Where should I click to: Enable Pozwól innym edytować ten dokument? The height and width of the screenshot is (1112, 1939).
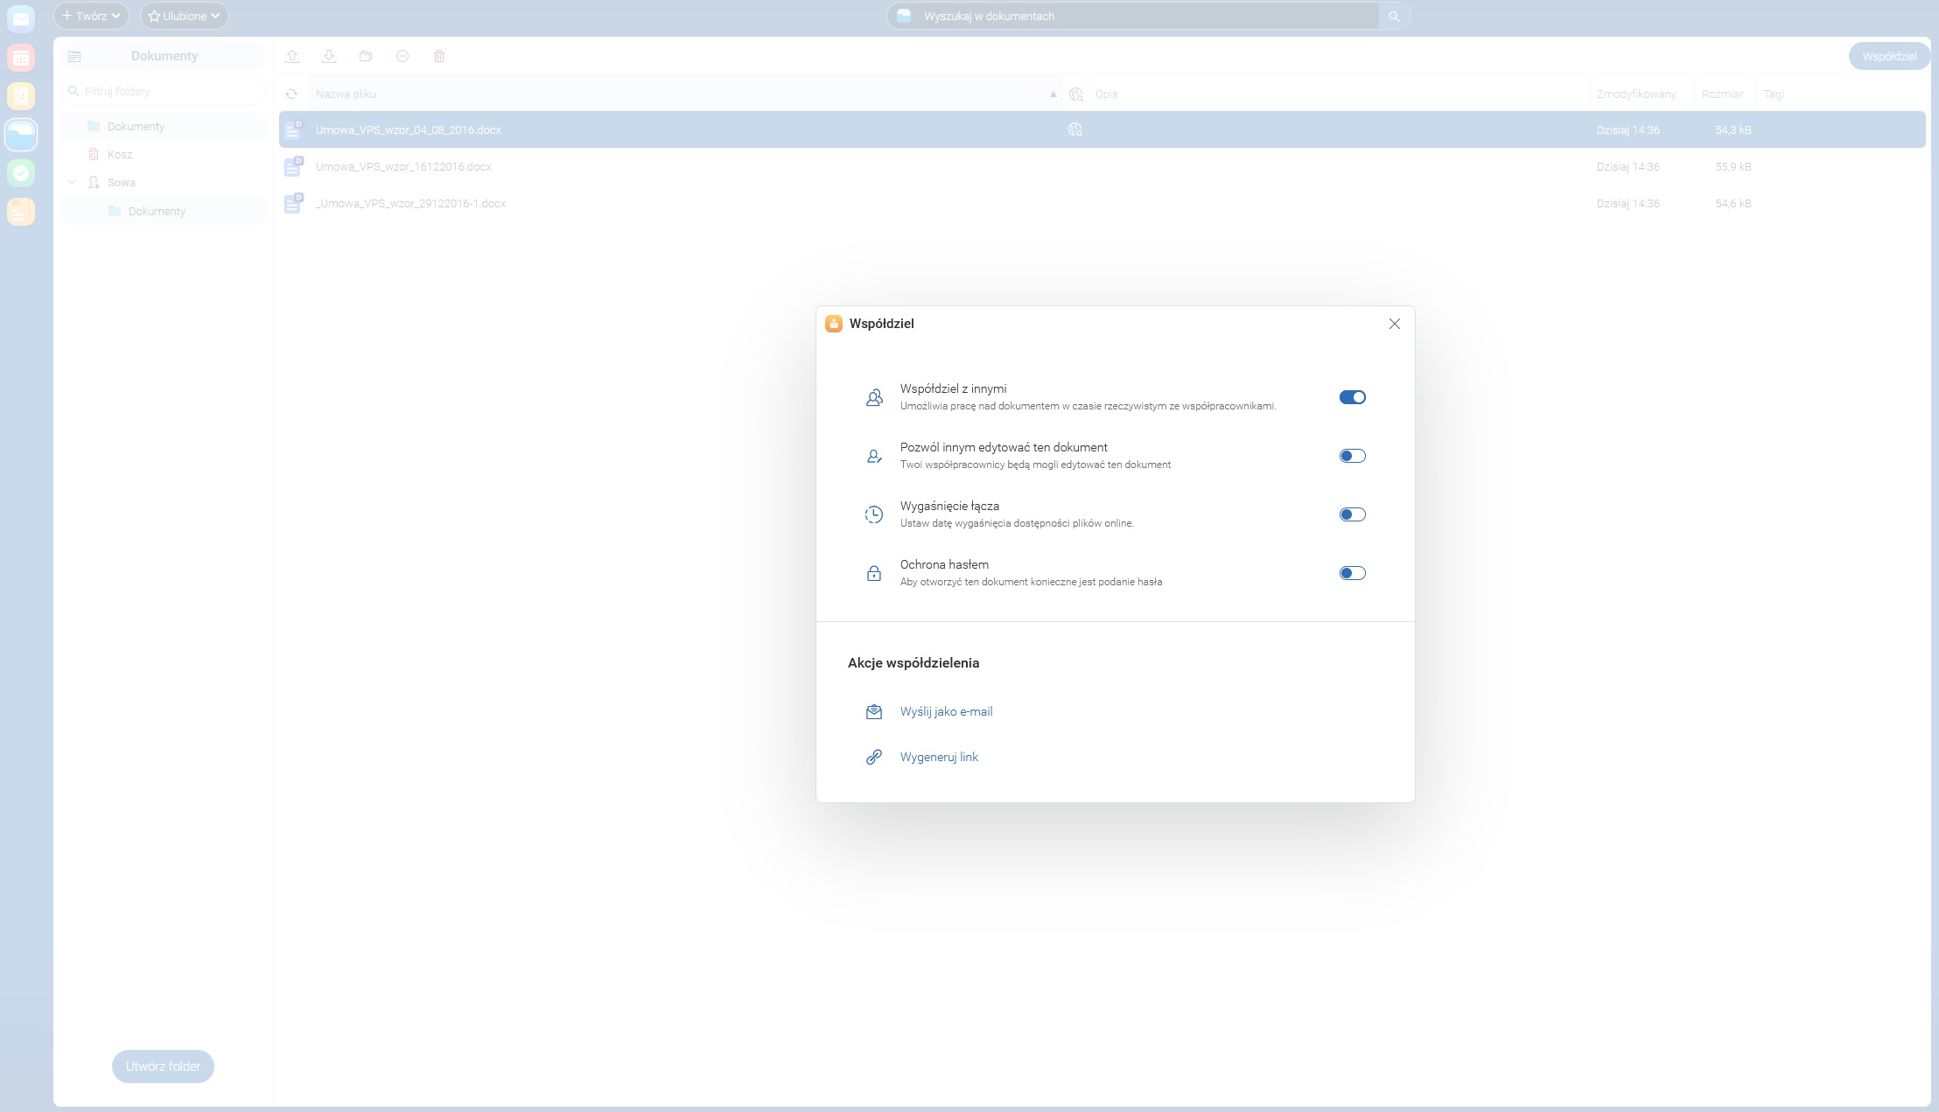pos(1352,456)
